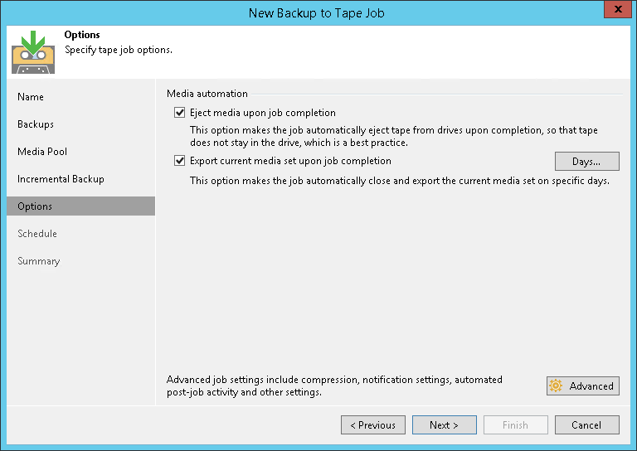Select the Incremental Backup step
Image resolution: width=637 pixels, height=451 pixels.
click(x=61, y=179)
